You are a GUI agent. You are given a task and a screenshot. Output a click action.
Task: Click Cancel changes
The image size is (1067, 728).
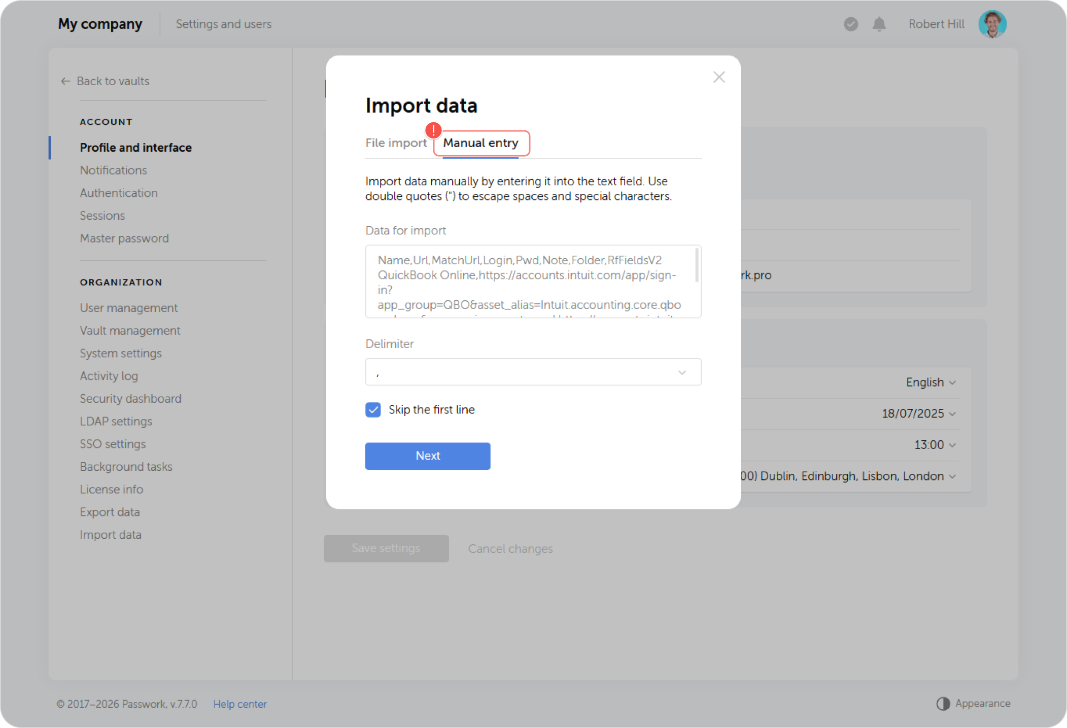[510, 548]
